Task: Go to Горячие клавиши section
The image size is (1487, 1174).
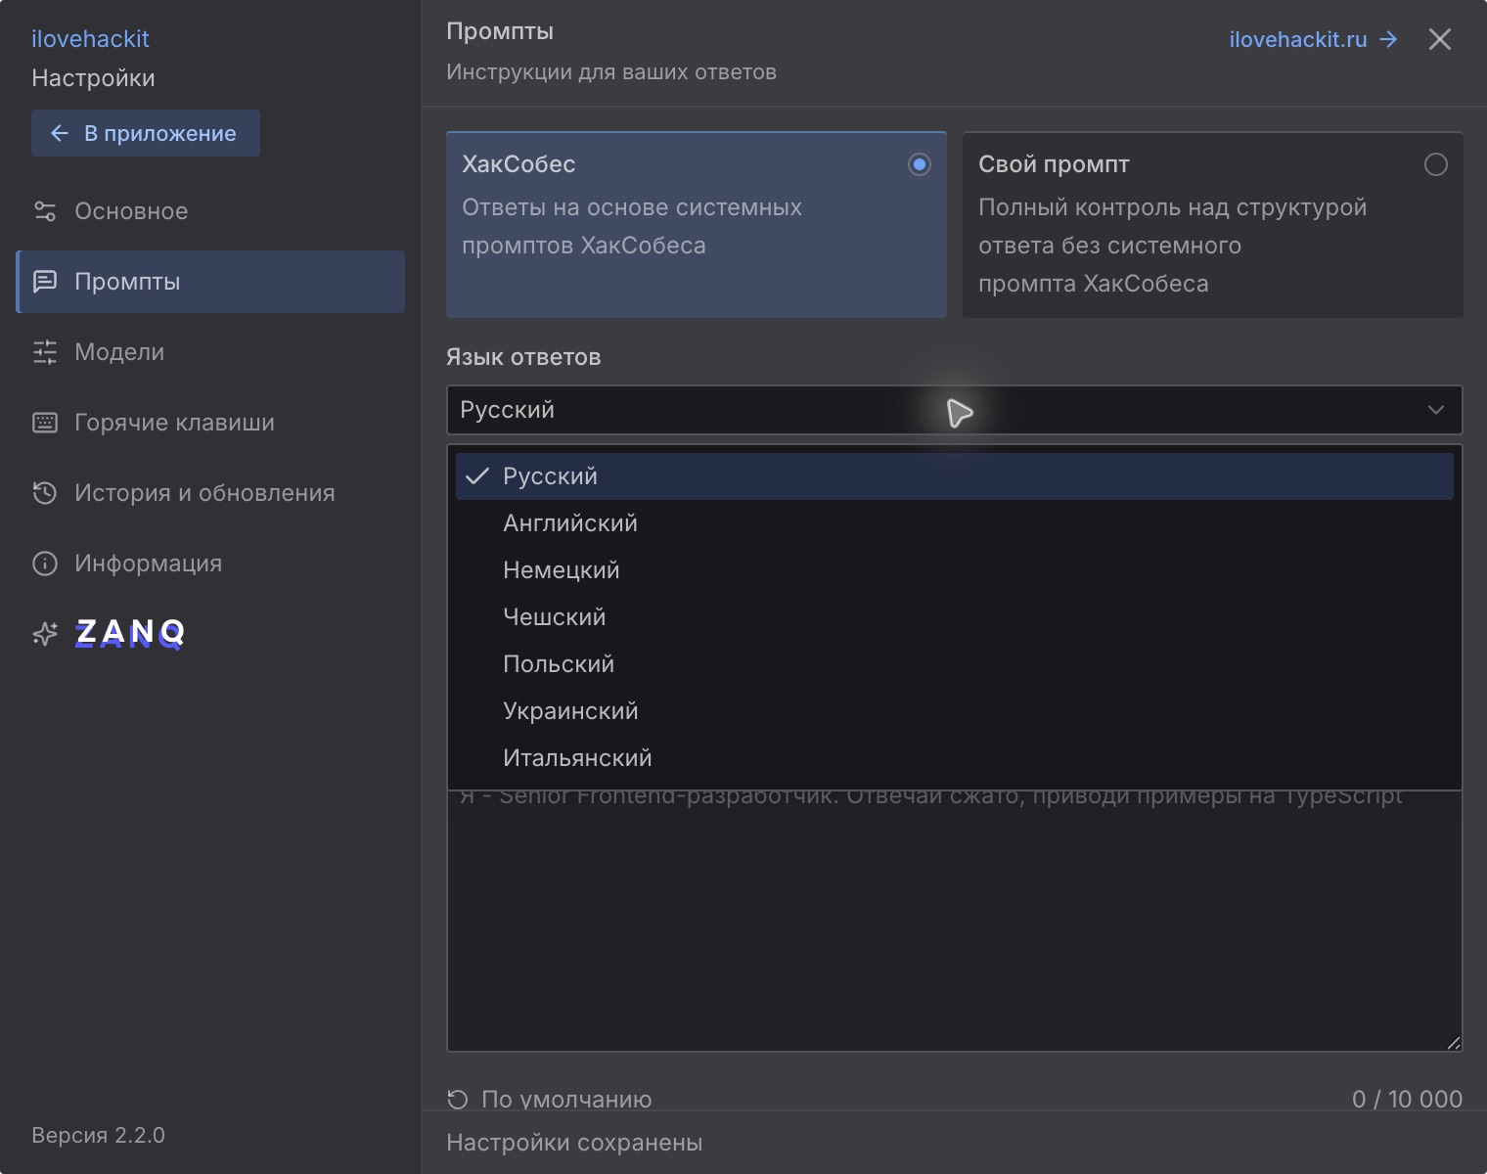Action: pos(210,423)
